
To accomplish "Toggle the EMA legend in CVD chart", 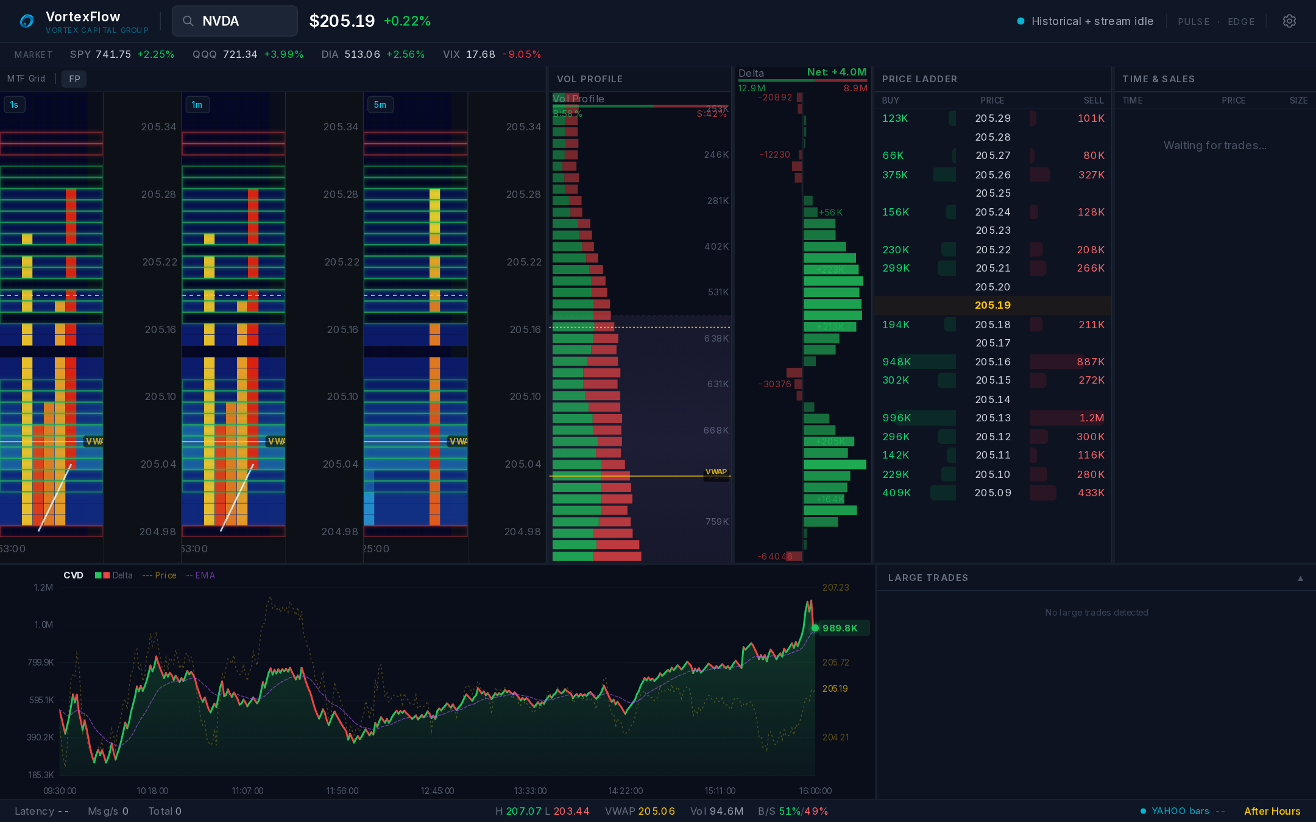I will [200, 575].
